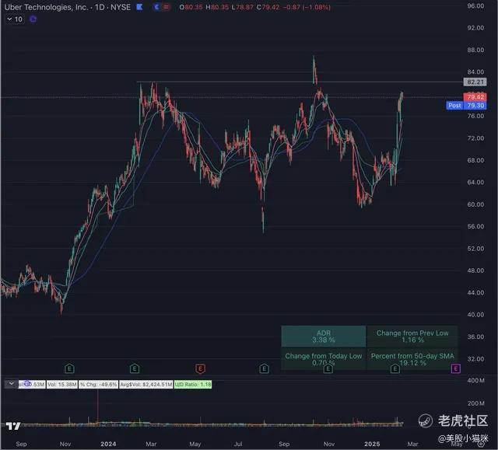
Task: Open the purple upcoming earnings marker
Action: pos(456,368)
